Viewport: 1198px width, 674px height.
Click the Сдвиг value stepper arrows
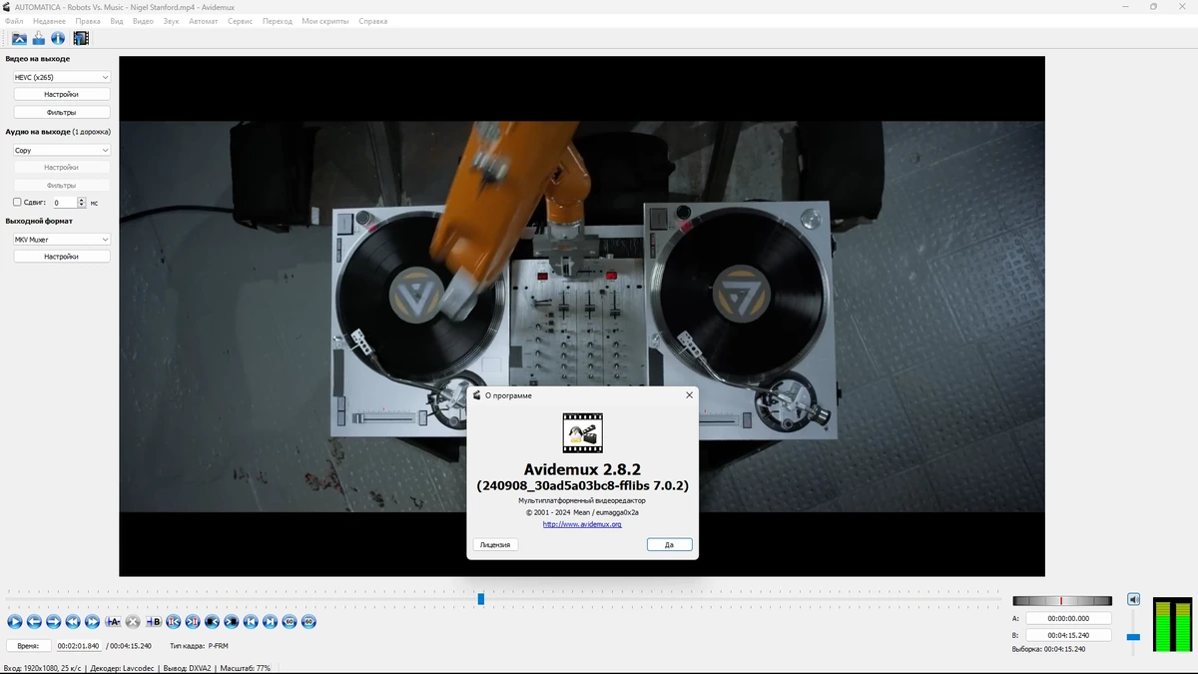[82, 202]
